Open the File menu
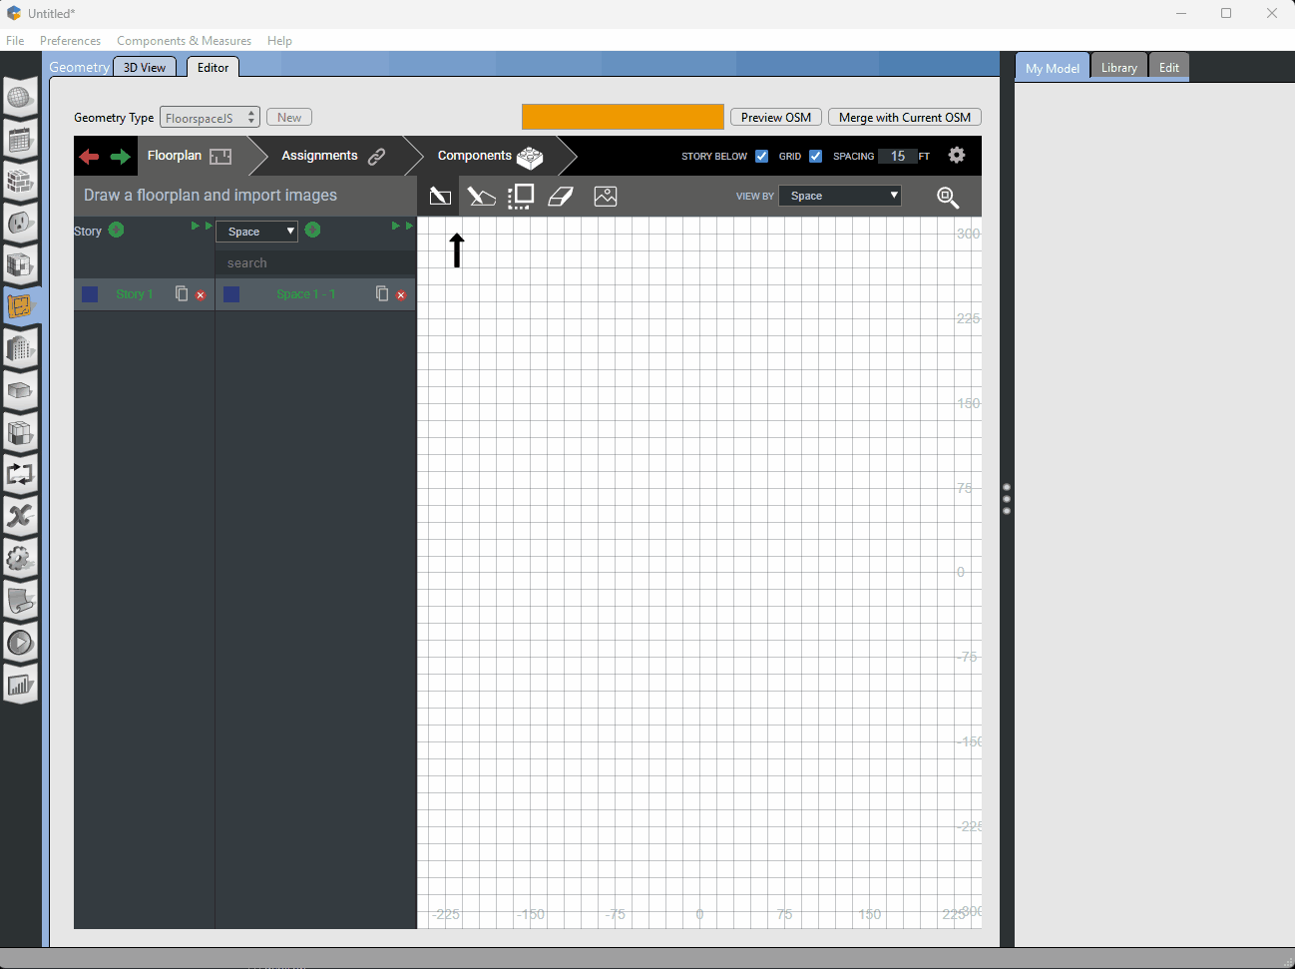Screen dimensions: 1295x969 [x=15, y=41]
